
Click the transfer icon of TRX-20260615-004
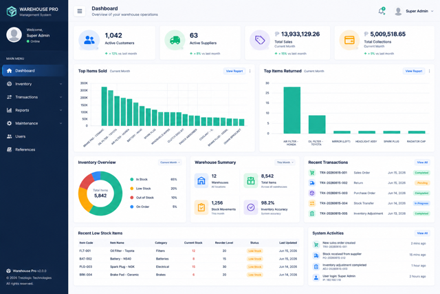pos(312,203)
